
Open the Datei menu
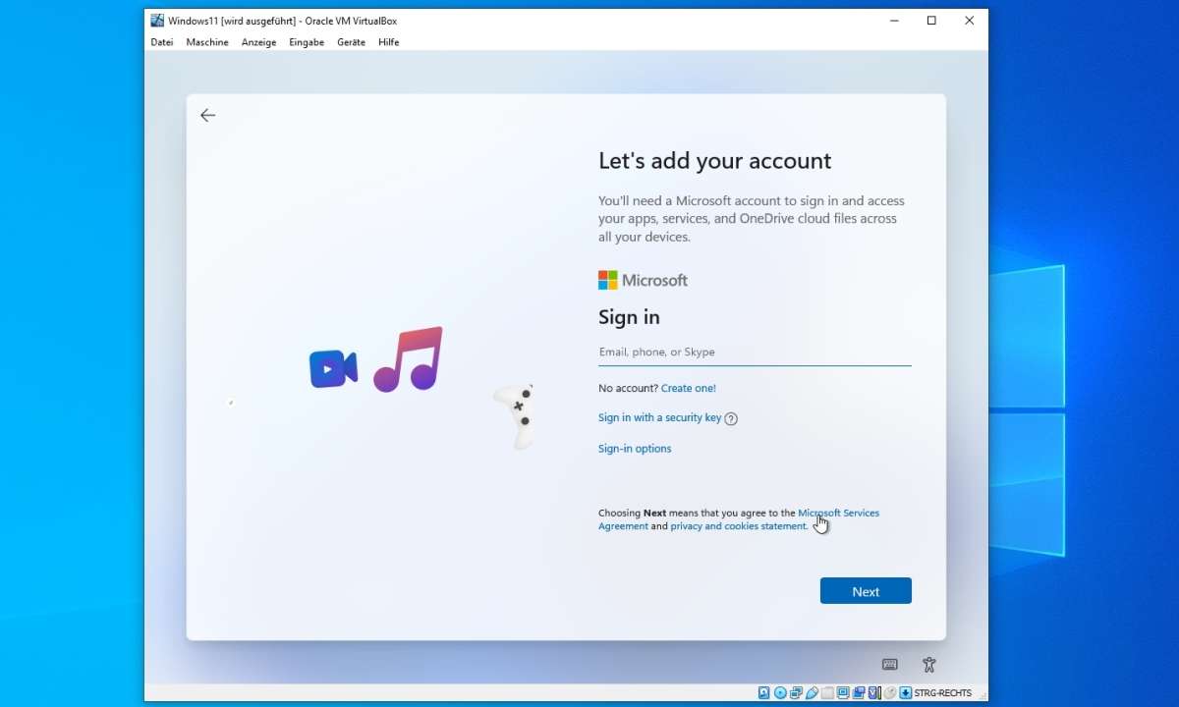click(x=162, y=42)
